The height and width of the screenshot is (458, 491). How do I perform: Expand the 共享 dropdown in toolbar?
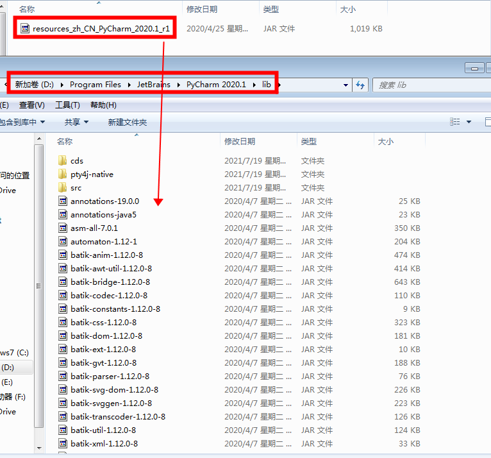(76, 122)
